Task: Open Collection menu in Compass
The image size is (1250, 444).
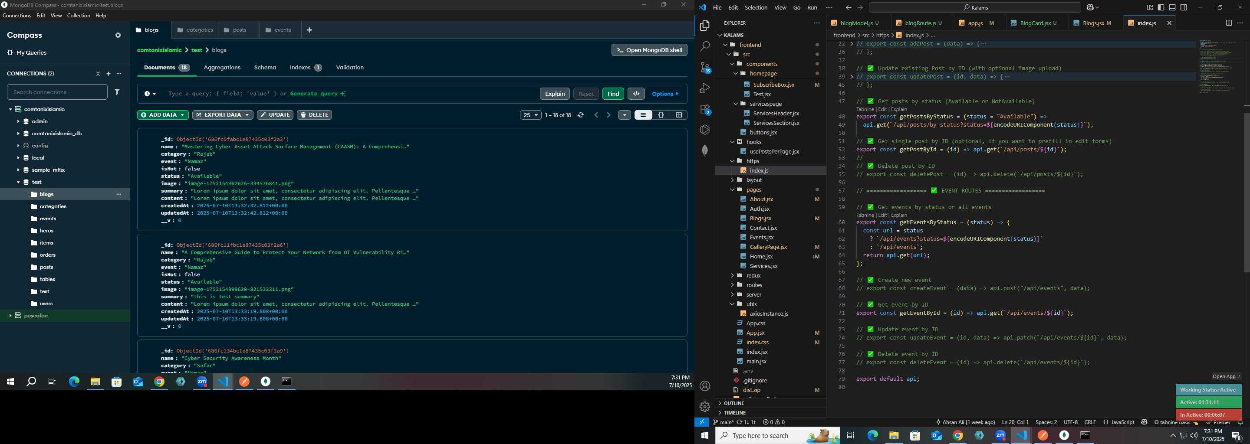Action: (79, 16)
